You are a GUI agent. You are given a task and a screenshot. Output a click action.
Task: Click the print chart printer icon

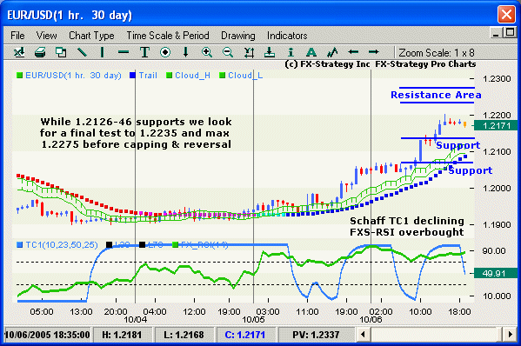point(40,52)
